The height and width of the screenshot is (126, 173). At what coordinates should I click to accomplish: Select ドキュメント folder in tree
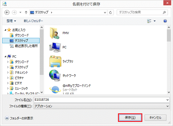21,72
